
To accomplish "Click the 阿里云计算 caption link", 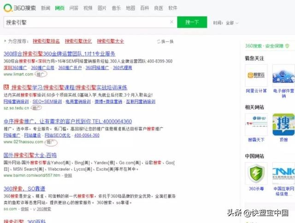I will [x=256, y=91].
